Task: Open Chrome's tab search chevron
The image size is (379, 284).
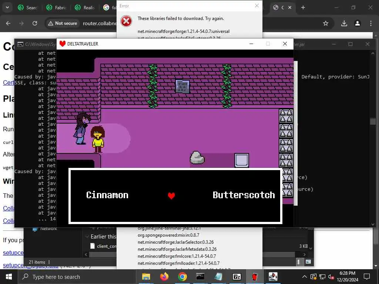Action: click(x=7, y=7)
